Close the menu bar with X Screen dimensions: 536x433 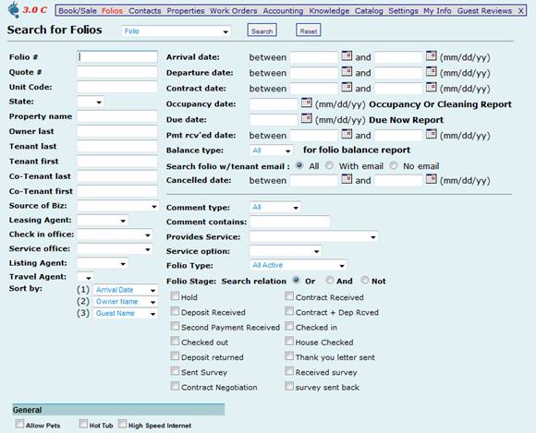point(520,11)
